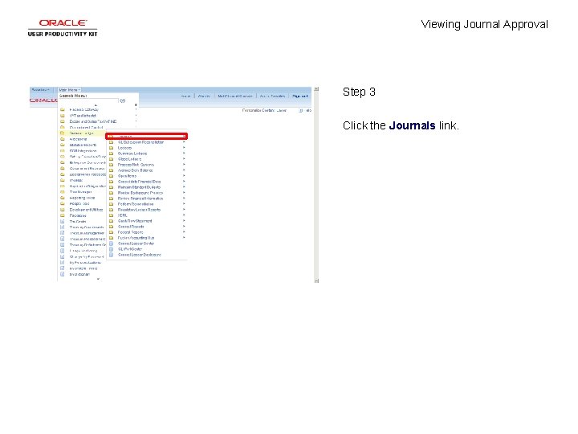Open the Cash Flow Statement submenu
Screen dimensions: 578x434
coord(135,221)
